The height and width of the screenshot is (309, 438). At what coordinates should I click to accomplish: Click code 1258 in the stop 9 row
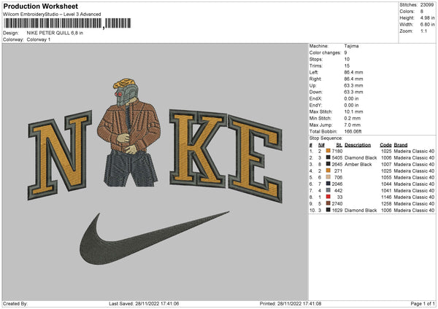[x=386, y=204]
